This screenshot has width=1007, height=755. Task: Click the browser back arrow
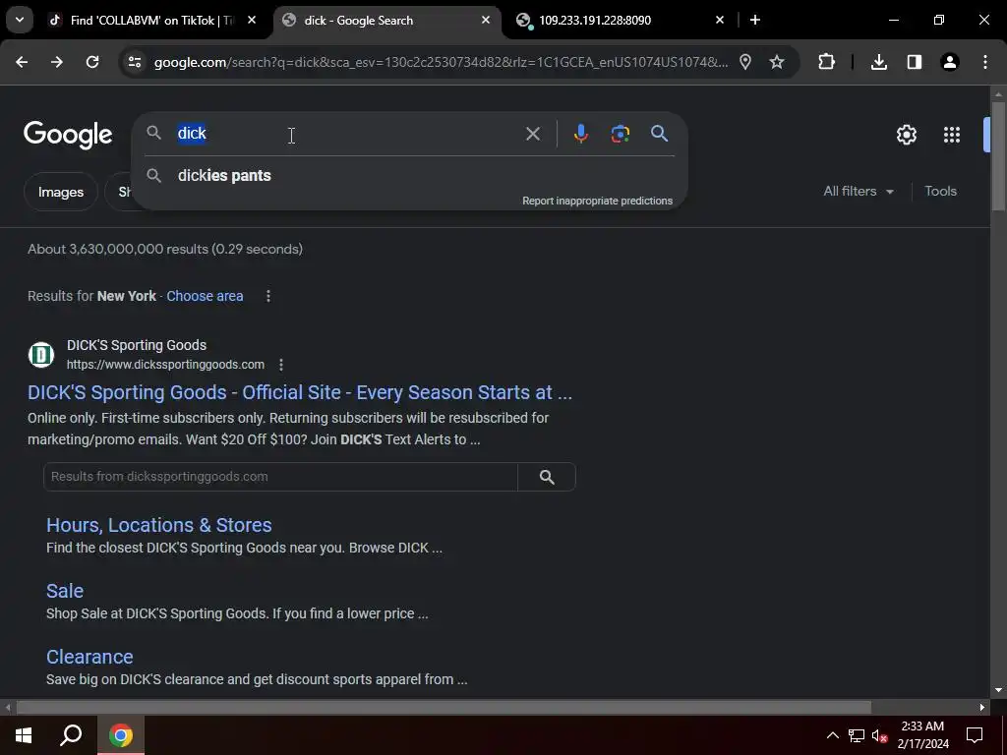(22, 62)
